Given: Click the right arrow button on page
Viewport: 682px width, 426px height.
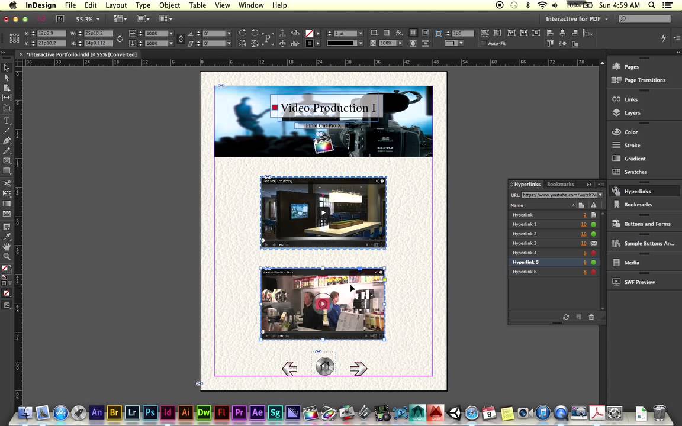Looking at the screenshot, I should (x=358, y=369).
